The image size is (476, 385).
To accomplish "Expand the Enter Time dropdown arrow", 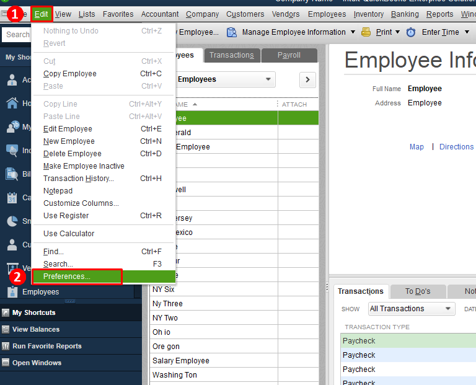I will coord(467,32).
